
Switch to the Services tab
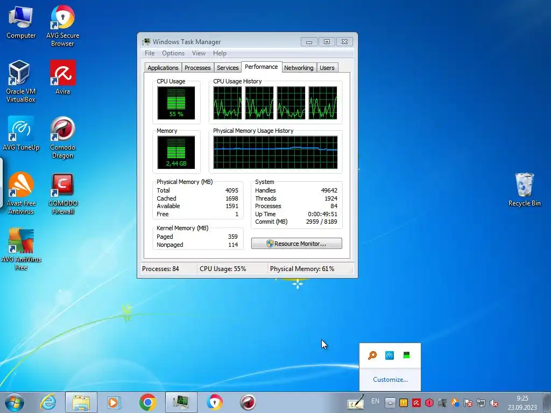click(x=228, y=68)
